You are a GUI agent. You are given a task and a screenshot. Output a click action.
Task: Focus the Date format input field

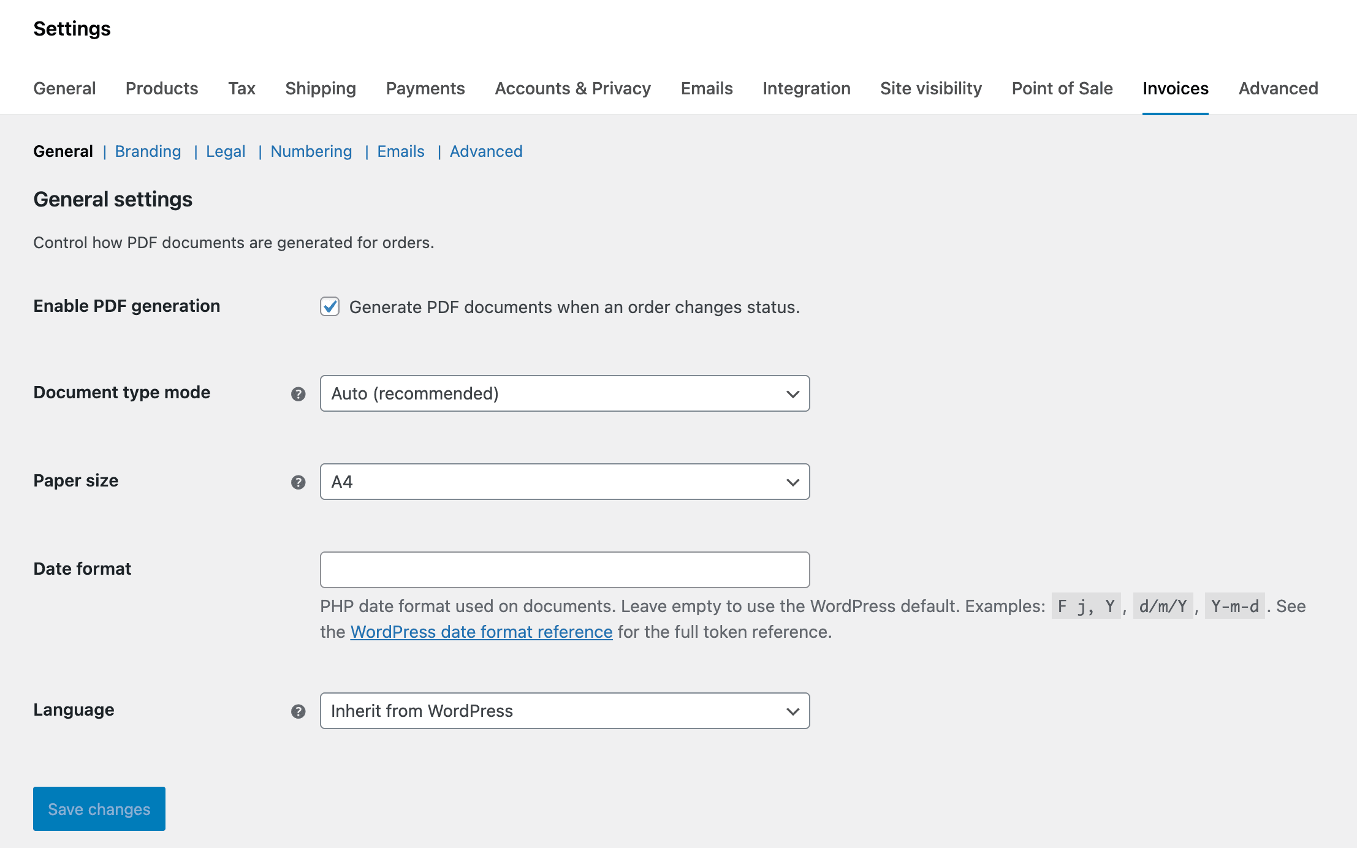[x=564, y=570]
